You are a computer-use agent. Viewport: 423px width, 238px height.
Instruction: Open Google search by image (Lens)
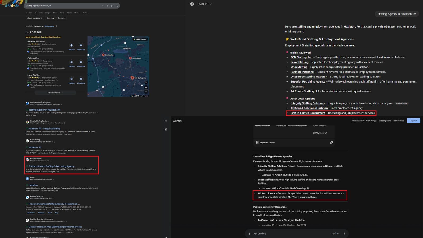112,6
